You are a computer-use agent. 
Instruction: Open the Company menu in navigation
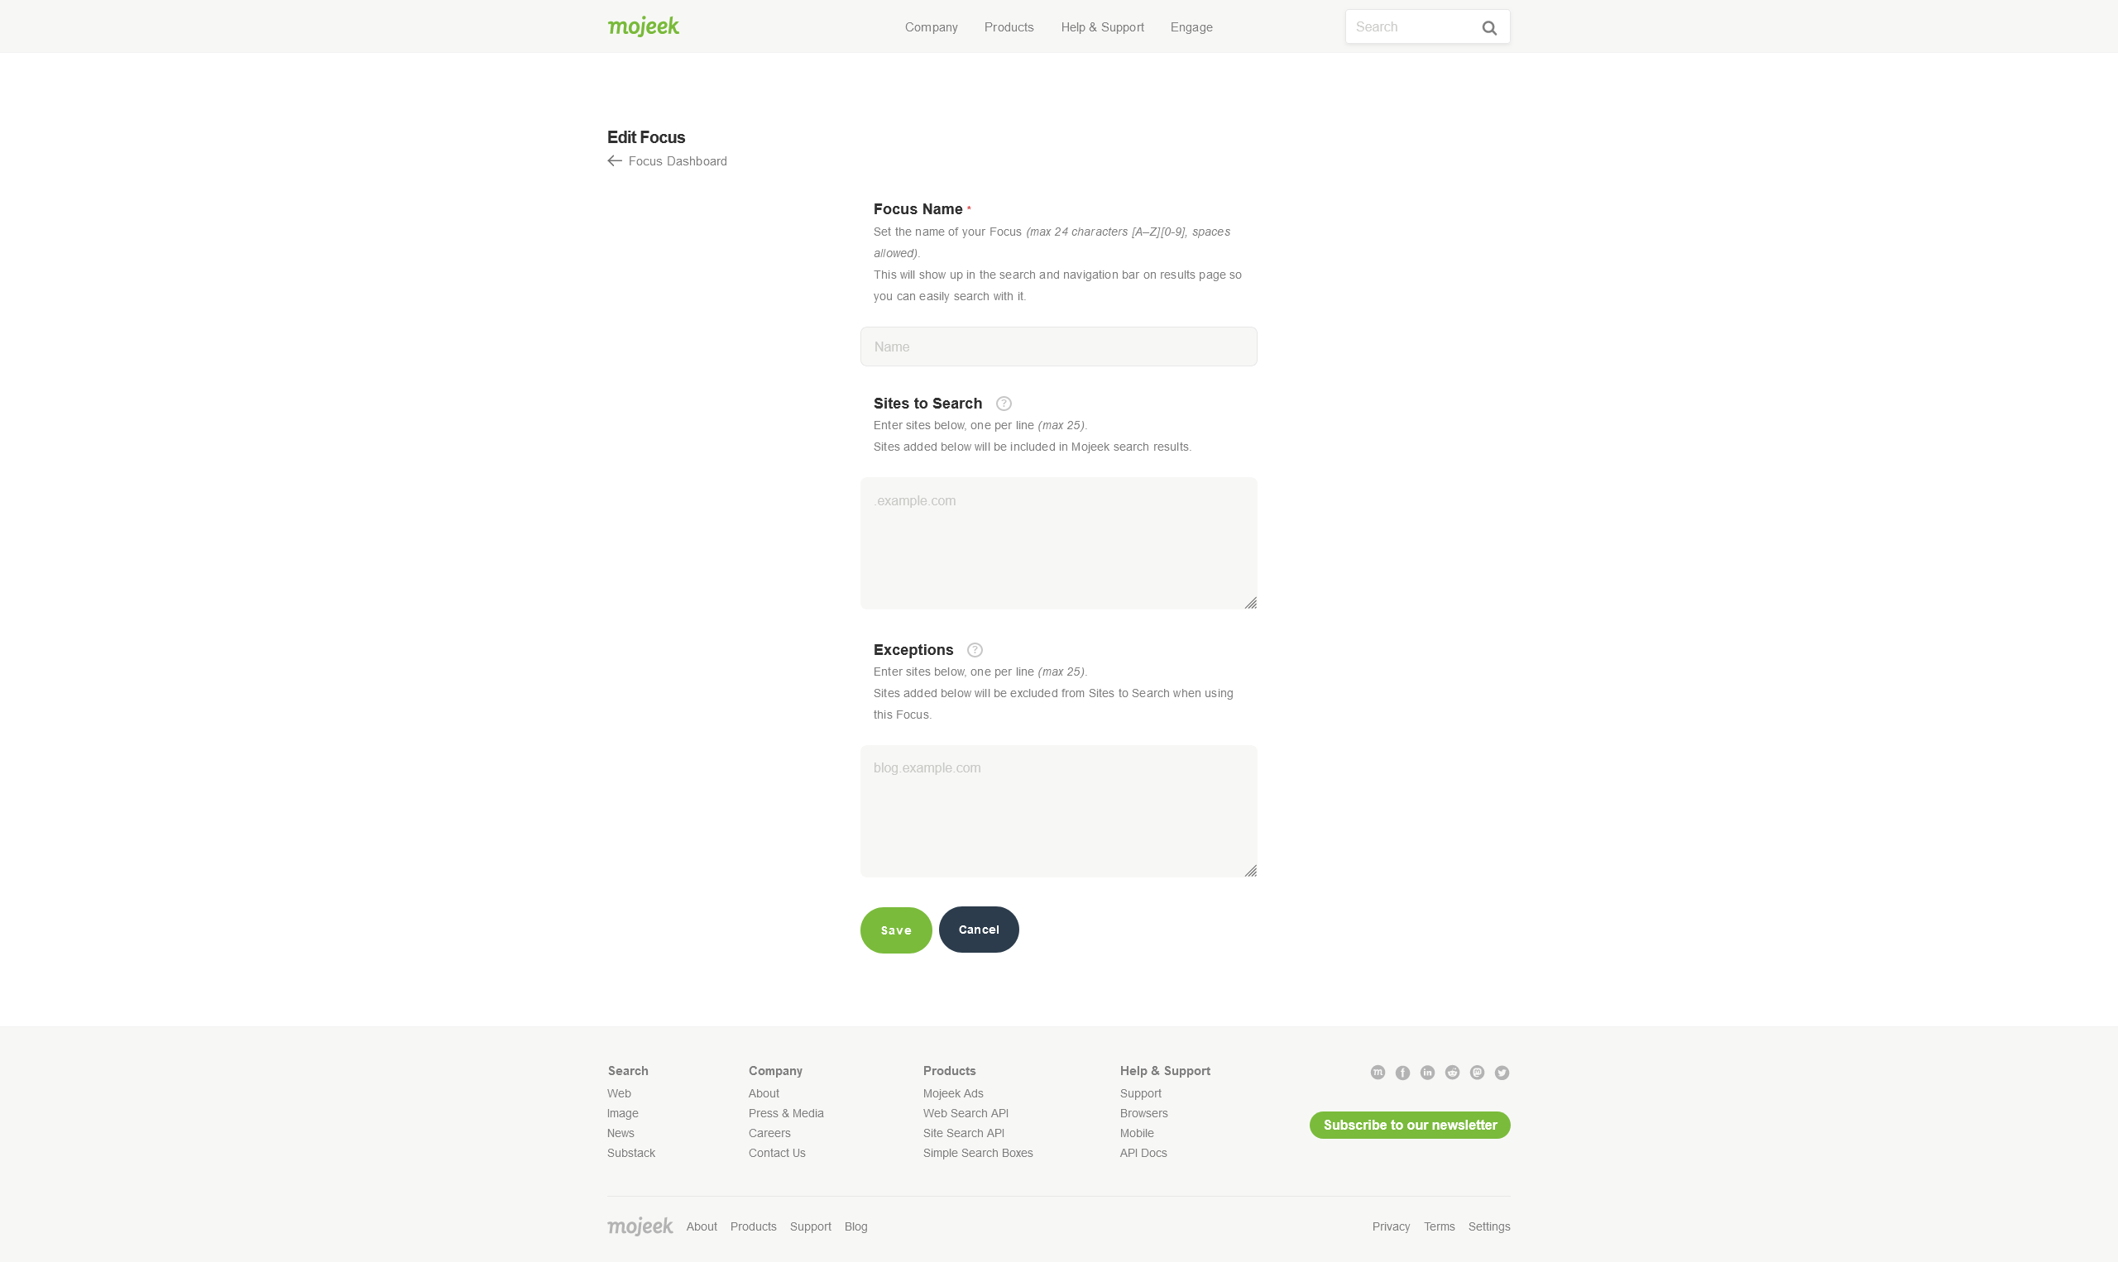pyautogui.click(x=932, y=27)
